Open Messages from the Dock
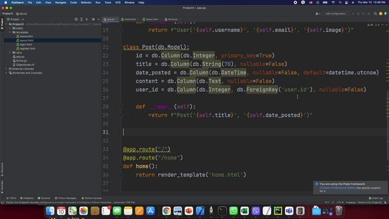Image resolution: width=389 pixels, height=219 pixels. tap(117, 211)
